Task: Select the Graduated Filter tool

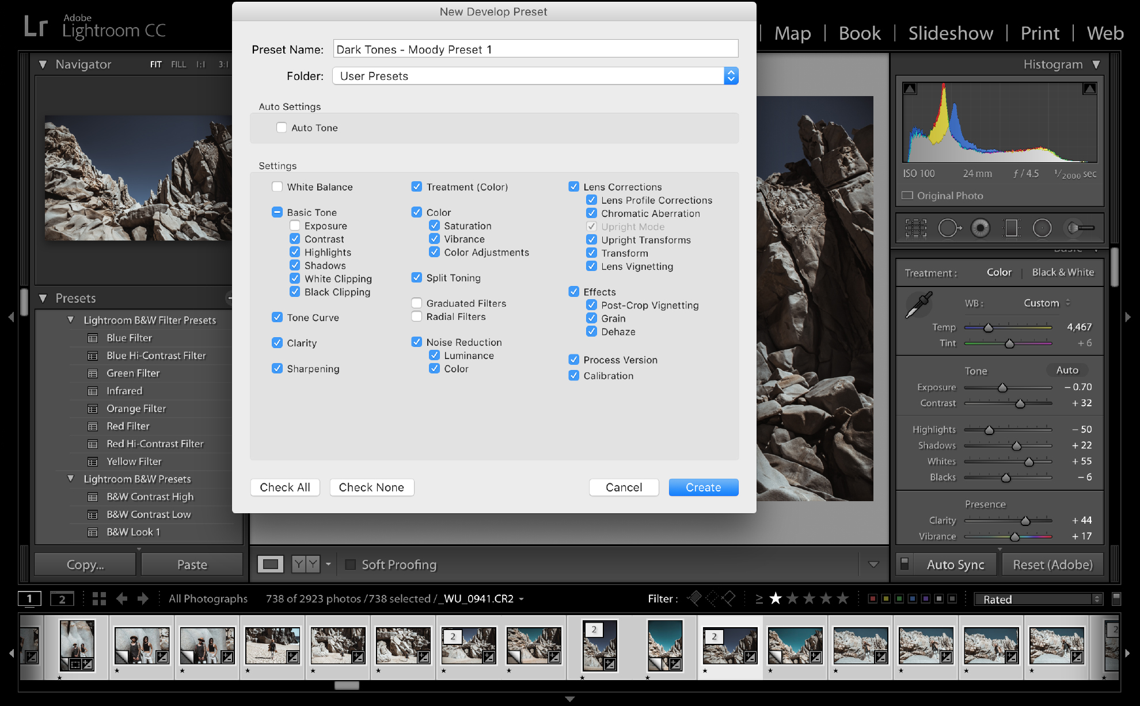Action: [1011, 228]
